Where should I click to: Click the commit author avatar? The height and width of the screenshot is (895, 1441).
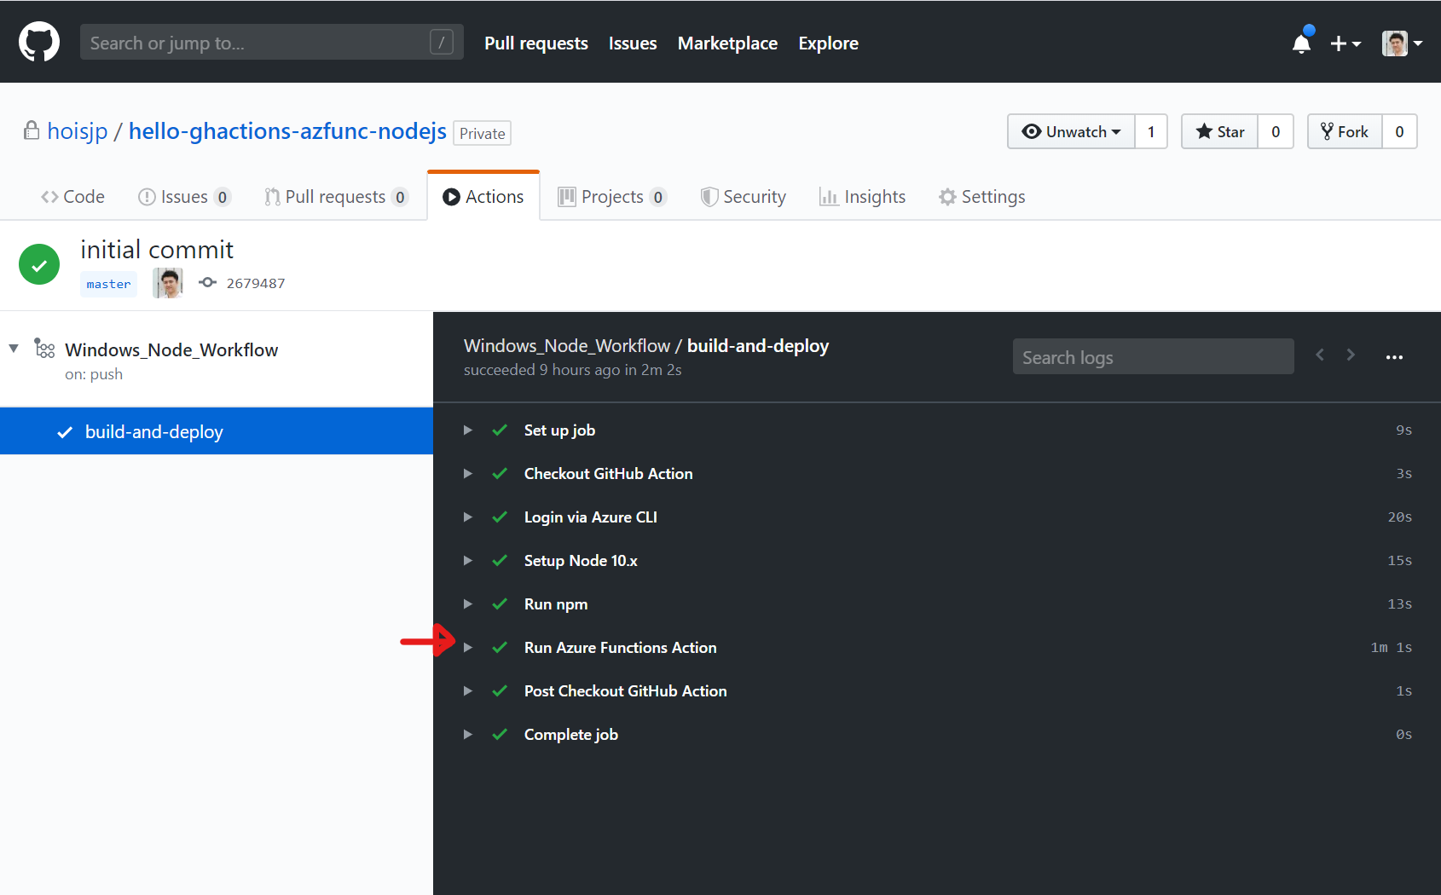pyautogui.click(x=168, y=283)
